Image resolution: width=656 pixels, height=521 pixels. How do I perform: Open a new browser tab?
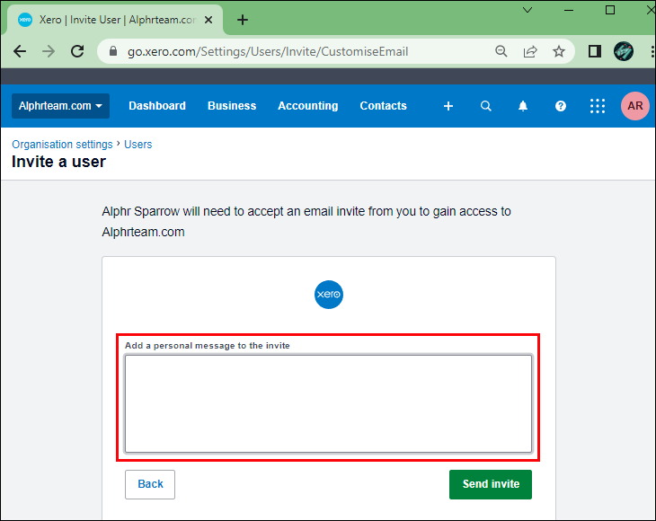coord(243,20)
